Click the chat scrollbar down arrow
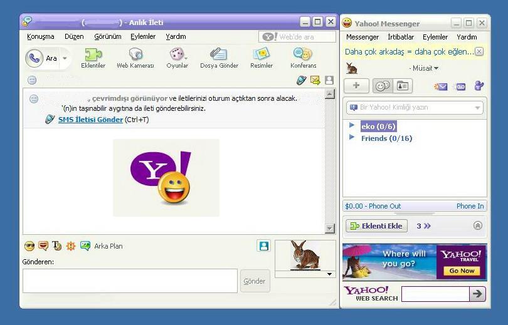 tap(330, 229)
